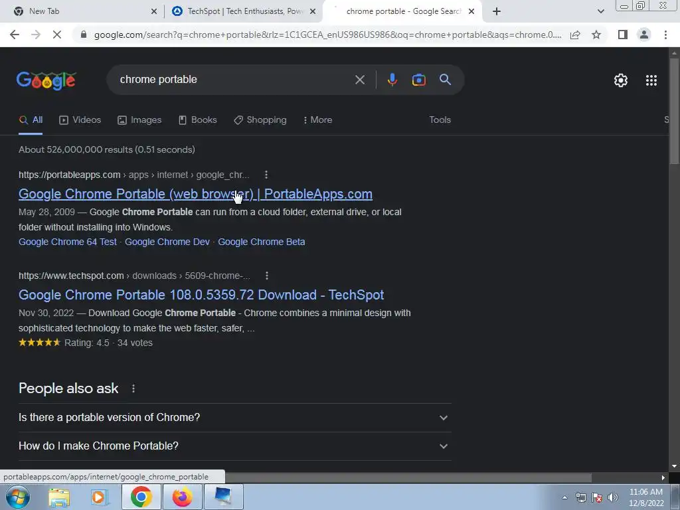This screenshot has height=510, width=680.
Task: Open the Google Chrome Dev sitelink
Action: pyautogui.click(x=167, y=242)
